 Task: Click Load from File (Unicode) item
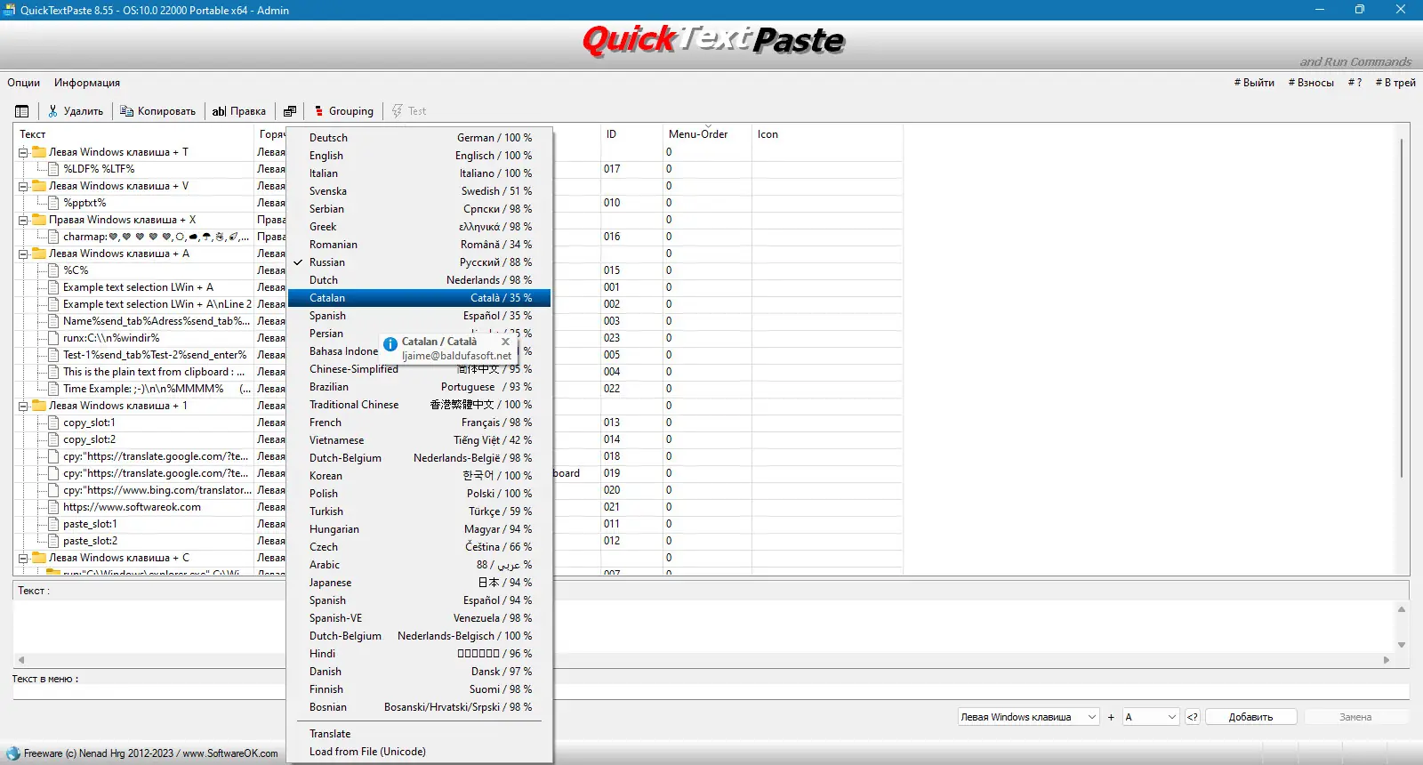point(419,752)
